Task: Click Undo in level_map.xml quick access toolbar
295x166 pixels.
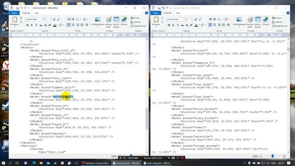Action: [x=163, y=8]
